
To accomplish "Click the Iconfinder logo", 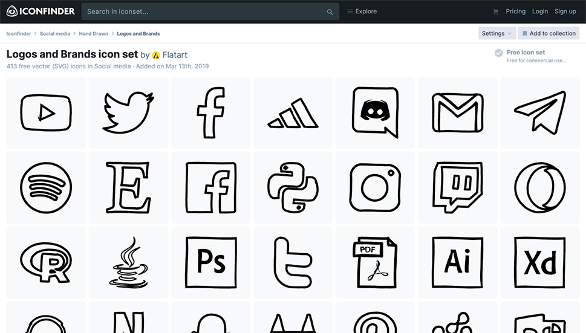I will pos(41,11).
